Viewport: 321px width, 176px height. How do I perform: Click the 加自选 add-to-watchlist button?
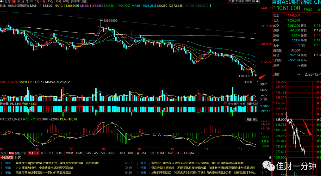239,1
